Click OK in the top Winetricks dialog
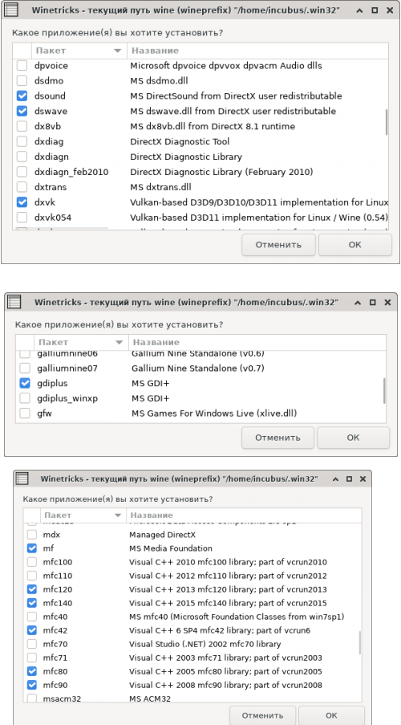This screenshot has height=725, width=401. coord(354,245)
